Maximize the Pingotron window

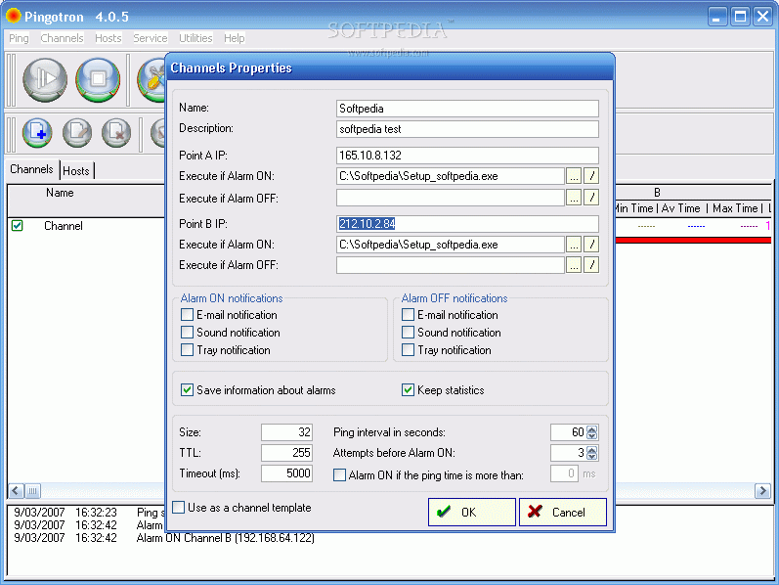pyautogui.click(x=740, y=17)
